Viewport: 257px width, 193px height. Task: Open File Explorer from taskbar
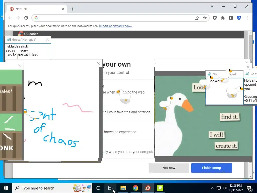point(123,188)
